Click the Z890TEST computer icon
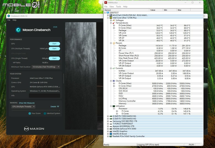Viewport: 215px width, 148px height. click(x=108, y=13)
